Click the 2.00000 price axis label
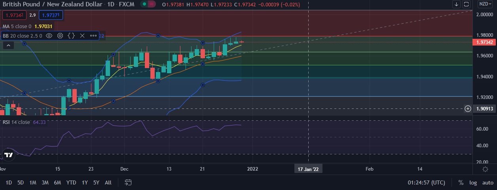Screen dimensions: 497x190 484,14
